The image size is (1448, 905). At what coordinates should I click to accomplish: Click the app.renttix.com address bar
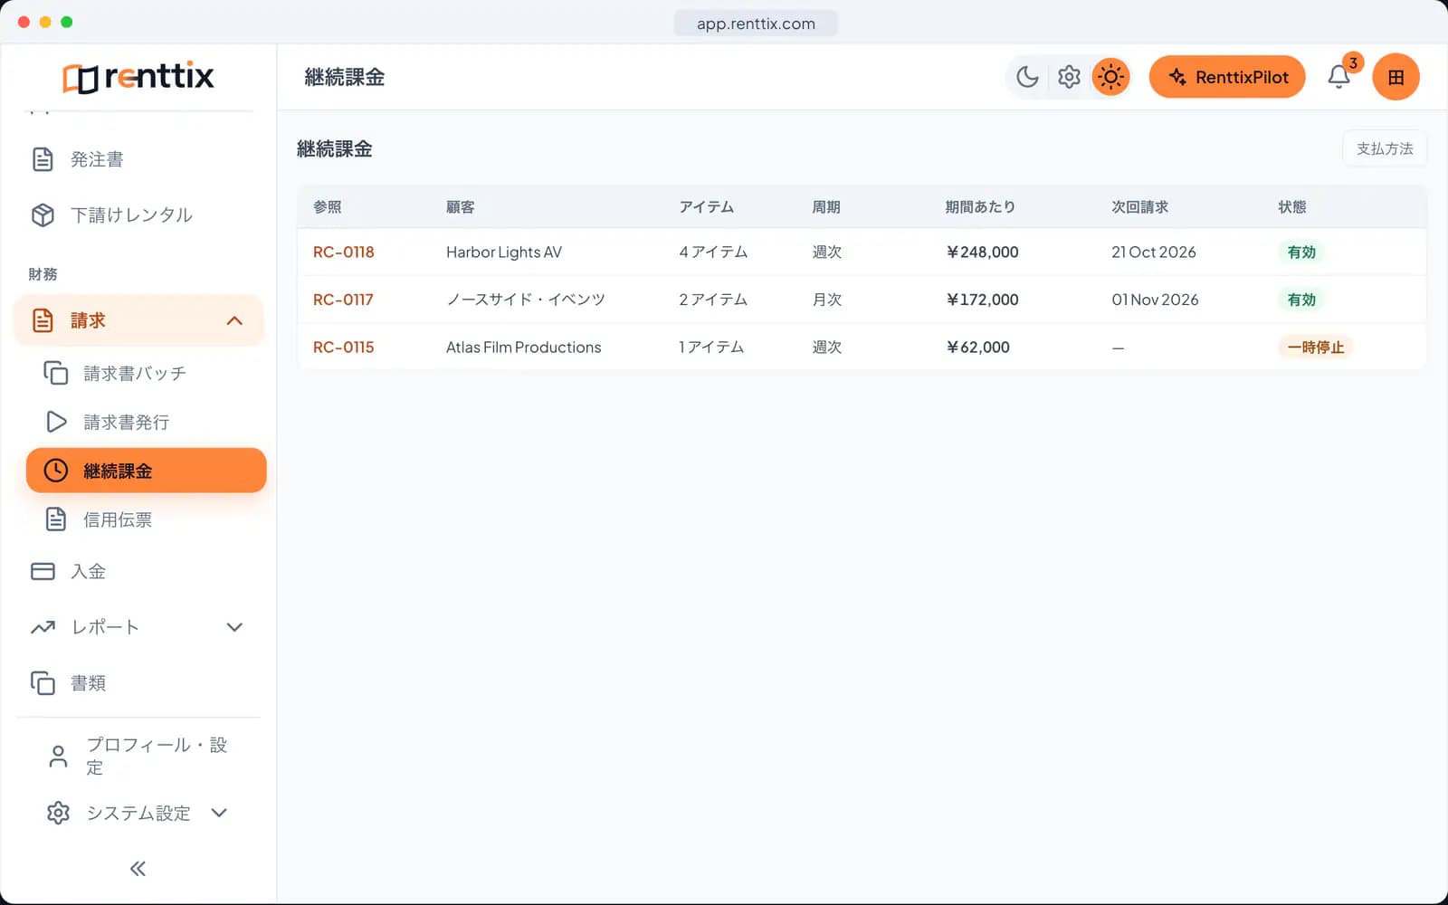[756, 24]
